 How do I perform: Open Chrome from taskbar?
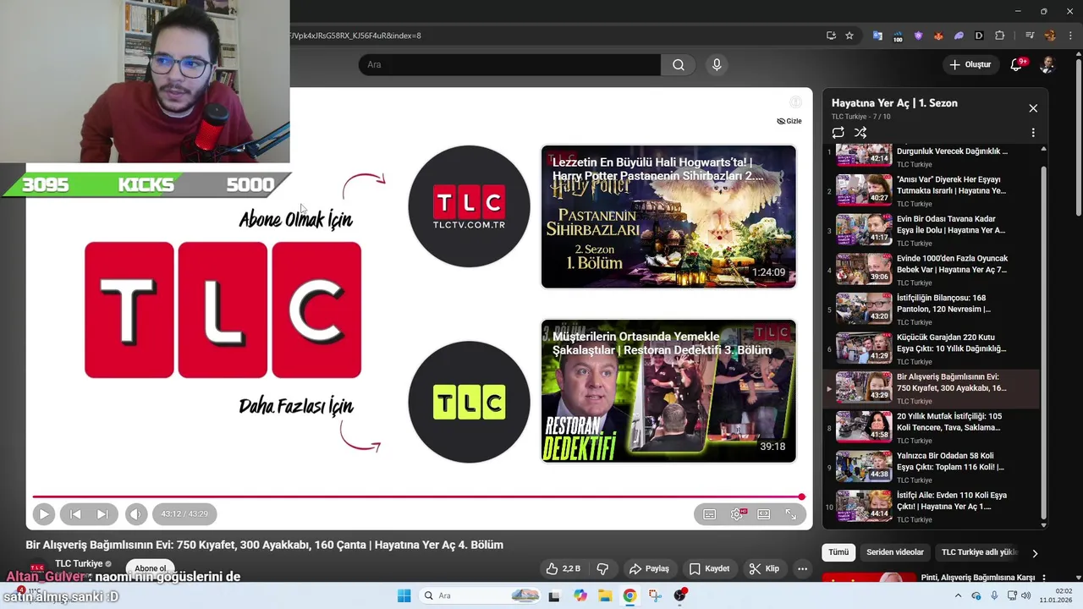click(x=629, y=595)
